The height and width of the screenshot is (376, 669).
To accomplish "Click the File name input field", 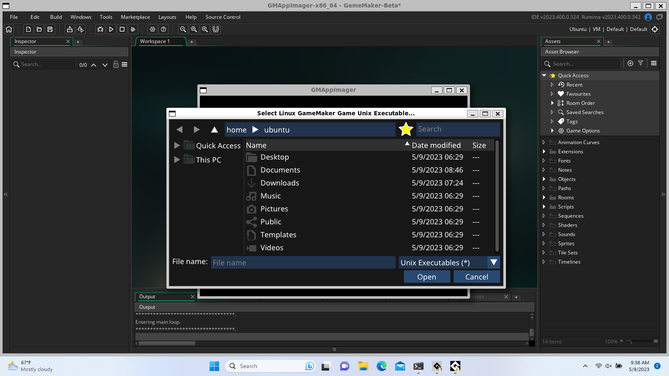I will (303, 262).
